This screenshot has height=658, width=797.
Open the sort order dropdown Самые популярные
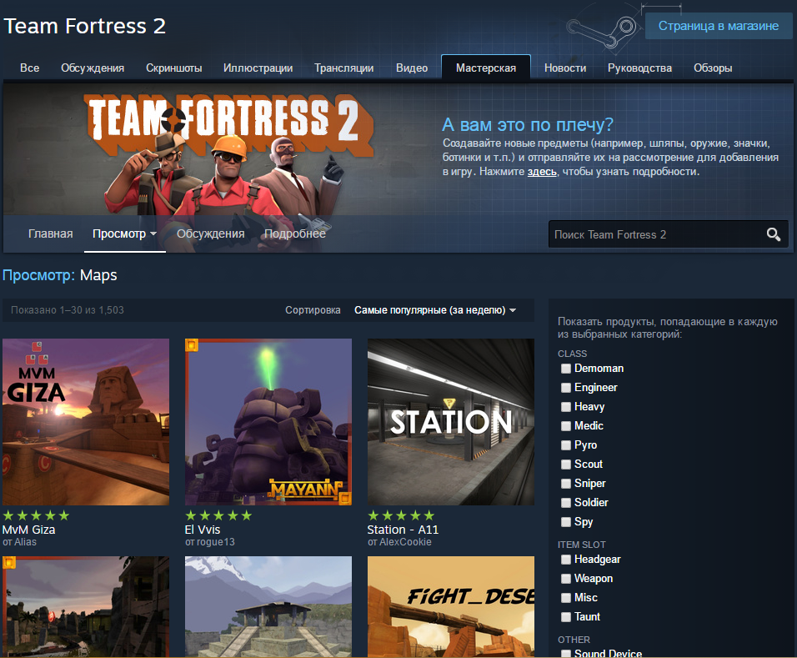[x=435, y=310]
